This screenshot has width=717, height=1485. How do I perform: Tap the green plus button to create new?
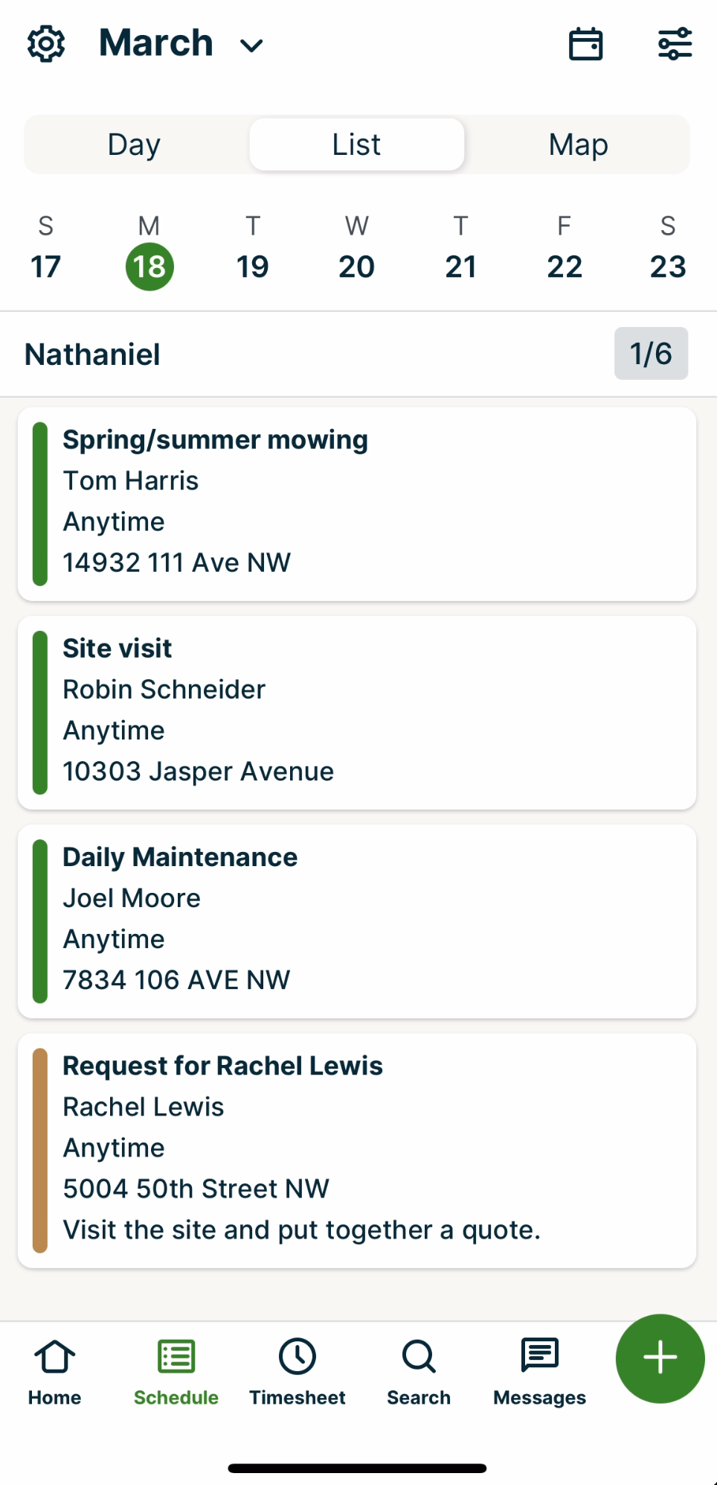click(x=659, y=1358)
